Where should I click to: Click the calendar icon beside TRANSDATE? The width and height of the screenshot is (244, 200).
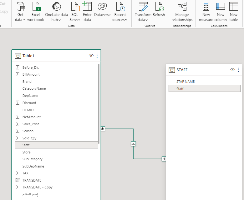18,180
